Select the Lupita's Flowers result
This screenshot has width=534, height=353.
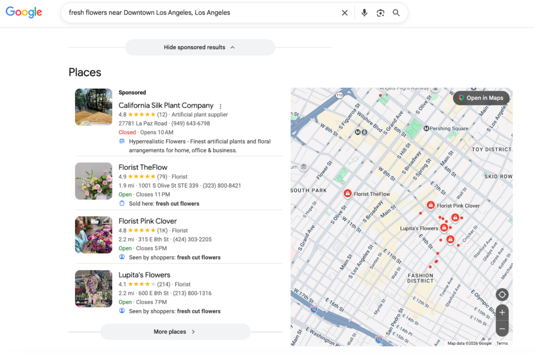click(x=144, y=275)
